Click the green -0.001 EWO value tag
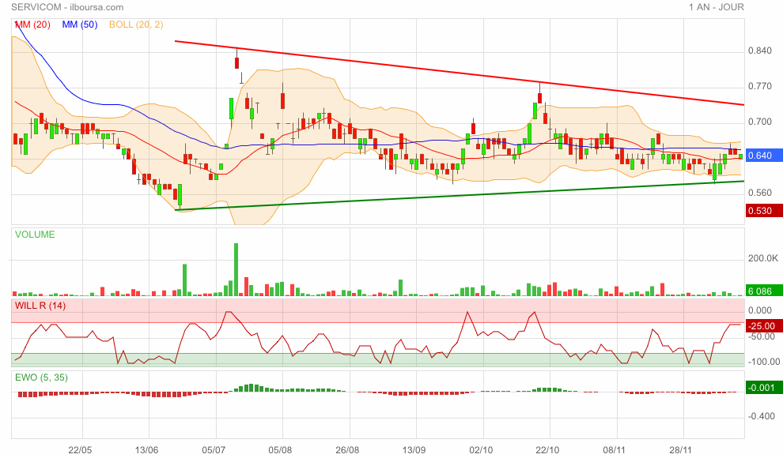Image resolution: width=783 pixels, height=458 pixels. [x=764, y=387]
